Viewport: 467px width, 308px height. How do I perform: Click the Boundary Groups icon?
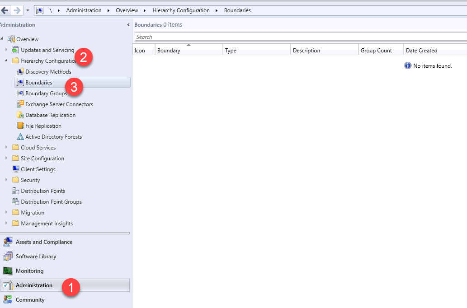20,93
